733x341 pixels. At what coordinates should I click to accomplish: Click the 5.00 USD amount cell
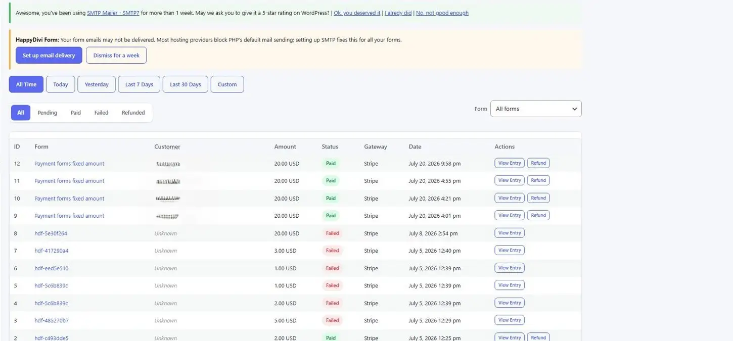[x=285, y=320]
